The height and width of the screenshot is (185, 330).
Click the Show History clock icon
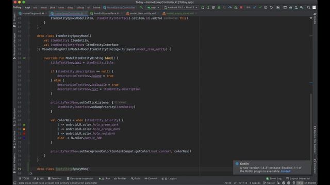[x=266, y=7]
